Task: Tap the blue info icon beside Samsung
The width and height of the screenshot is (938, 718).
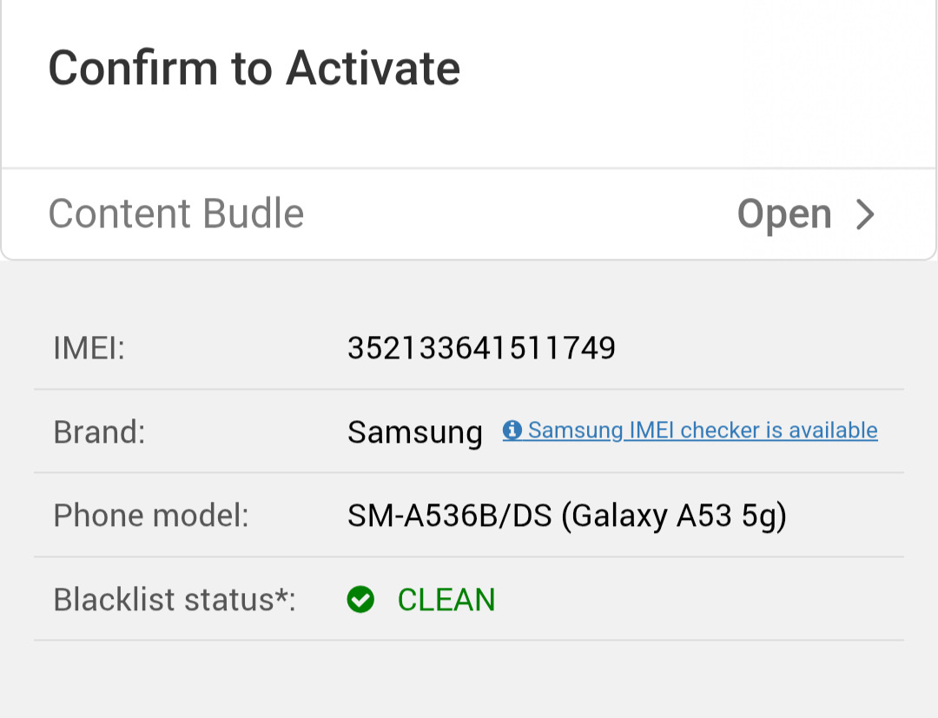Action: click(512, 430)
